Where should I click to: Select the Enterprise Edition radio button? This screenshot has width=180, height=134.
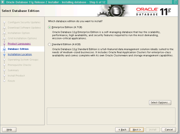(x=49, y=27)
